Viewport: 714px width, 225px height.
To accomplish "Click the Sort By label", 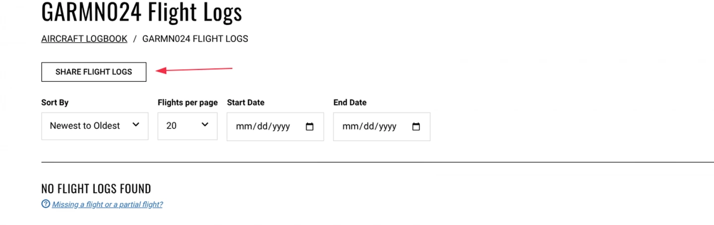I will (x=55, y=103).
